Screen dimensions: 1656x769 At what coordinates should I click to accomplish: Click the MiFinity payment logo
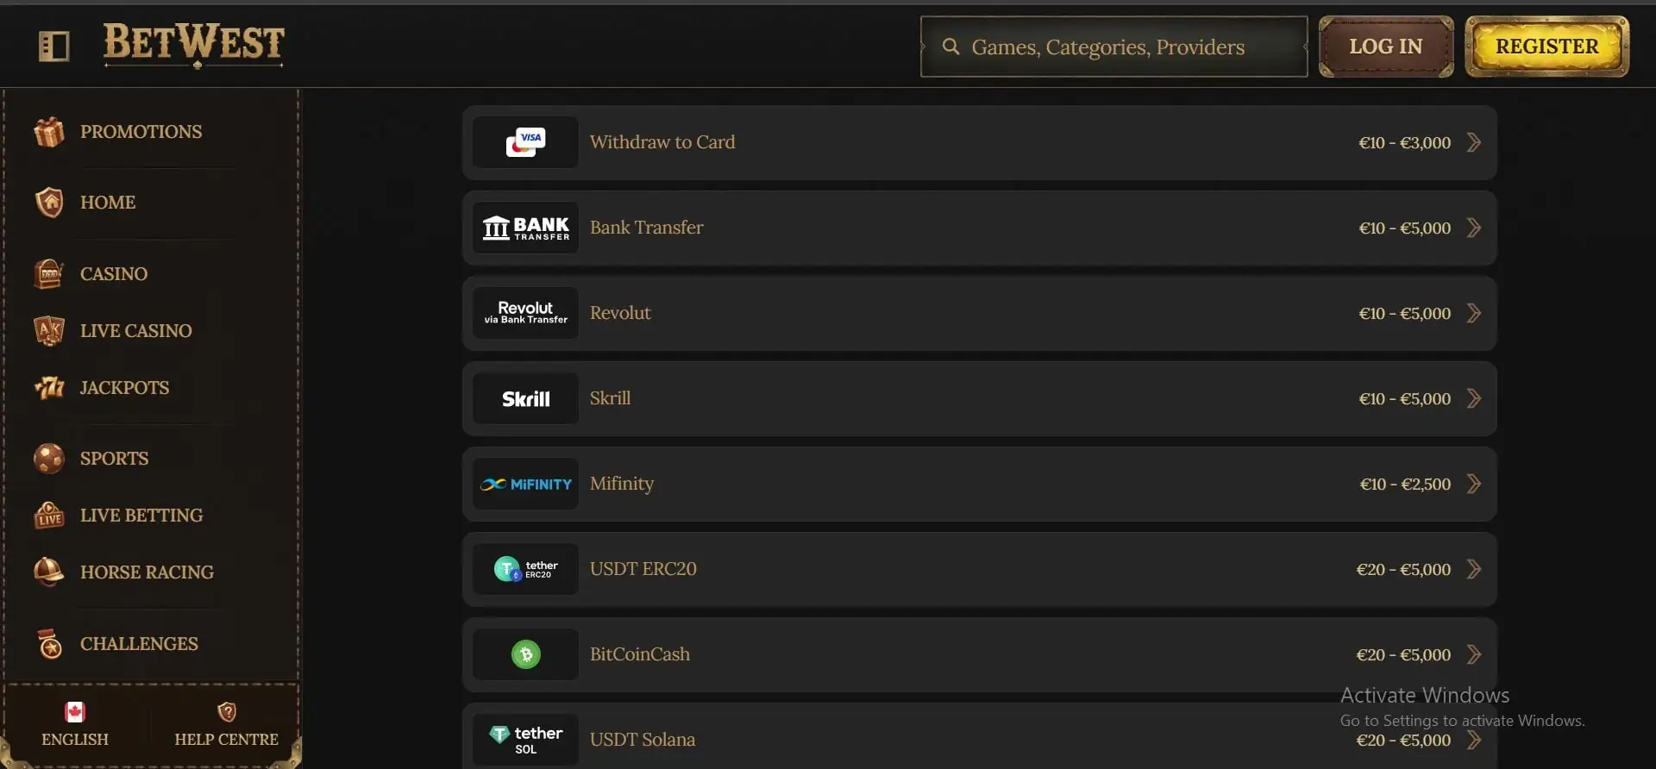(525, 484)
